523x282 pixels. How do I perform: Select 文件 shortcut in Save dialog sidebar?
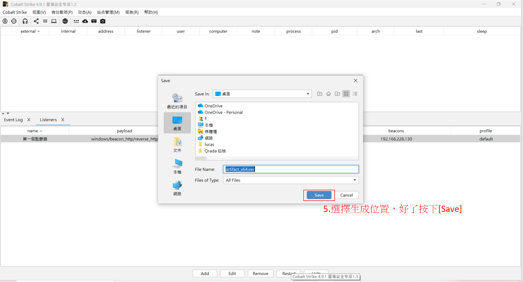[177, 145]
